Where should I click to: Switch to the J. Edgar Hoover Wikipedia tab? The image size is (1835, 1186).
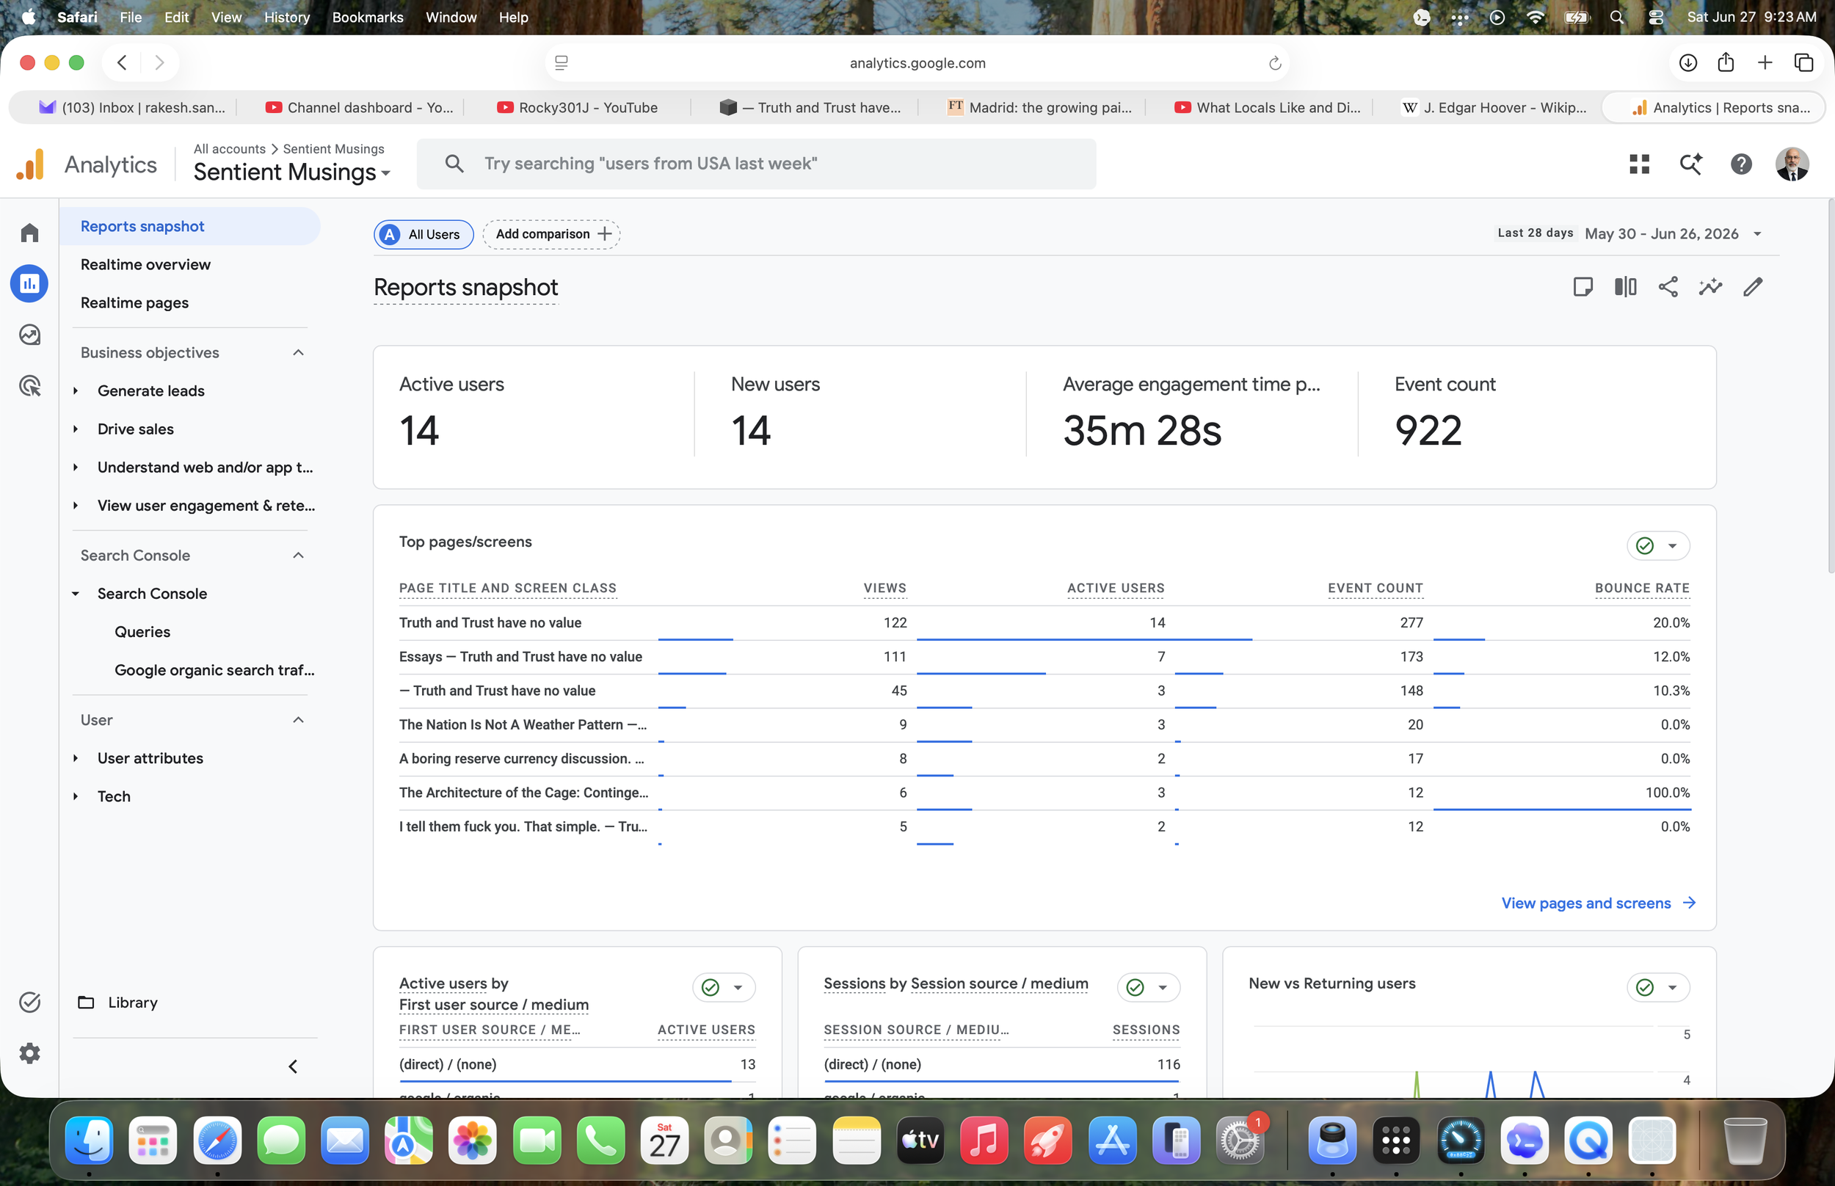[1494, 108]
